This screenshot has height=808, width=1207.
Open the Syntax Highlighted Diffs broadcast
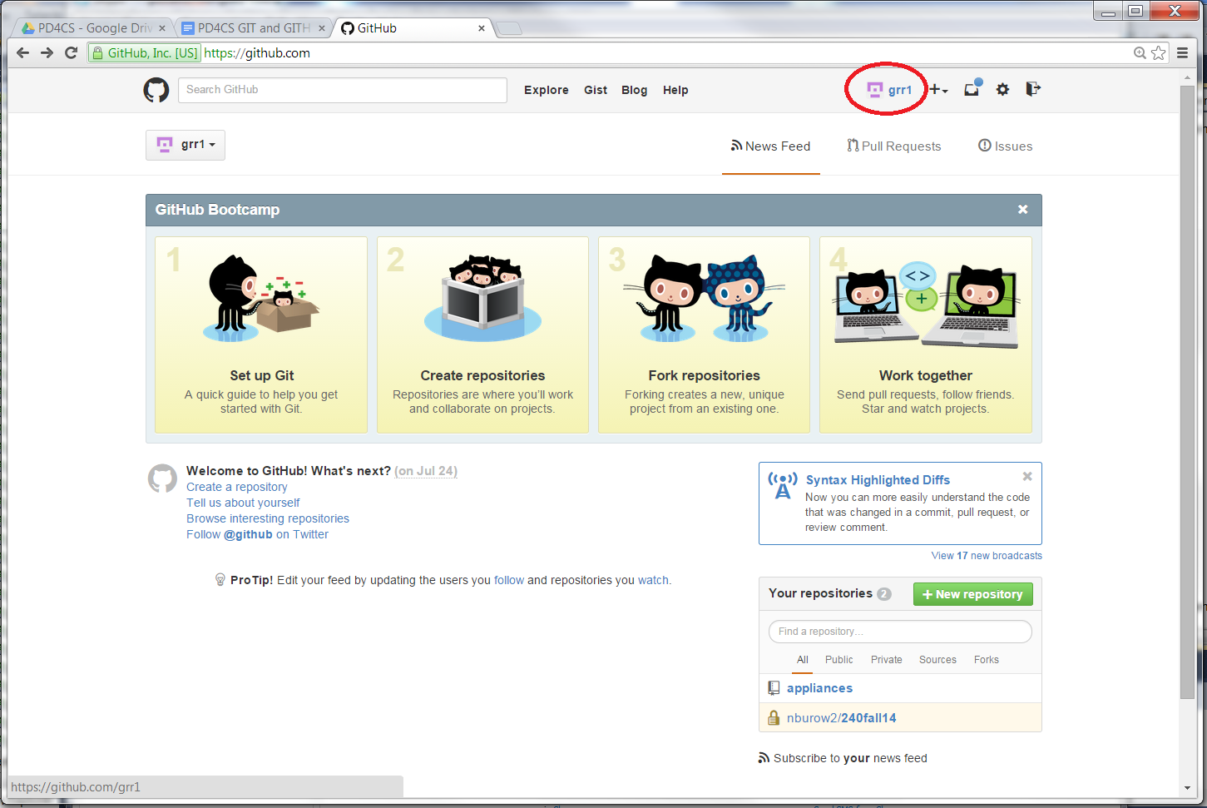click(x=878, y=480)
